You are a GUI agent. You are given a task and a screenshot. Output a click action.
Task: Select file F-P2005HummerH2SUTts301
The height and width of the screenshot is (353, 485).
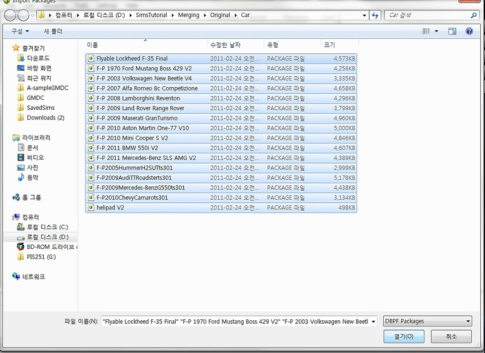tap(221, 168)
